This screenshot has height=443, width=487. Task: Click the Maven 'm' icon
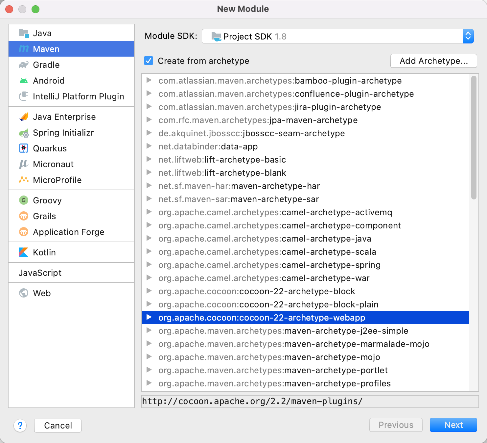point(24,49)
